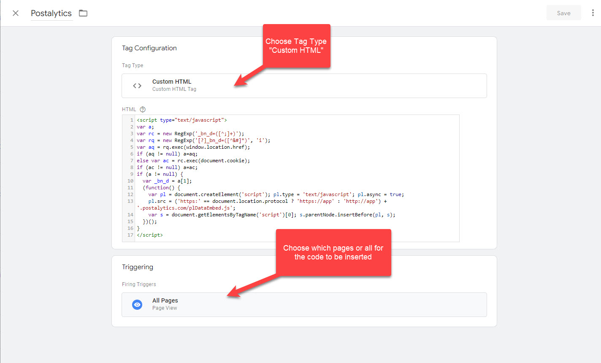
Task: Click the 'if (ac != null) a=ac;' line
Action: pos(167,167)
